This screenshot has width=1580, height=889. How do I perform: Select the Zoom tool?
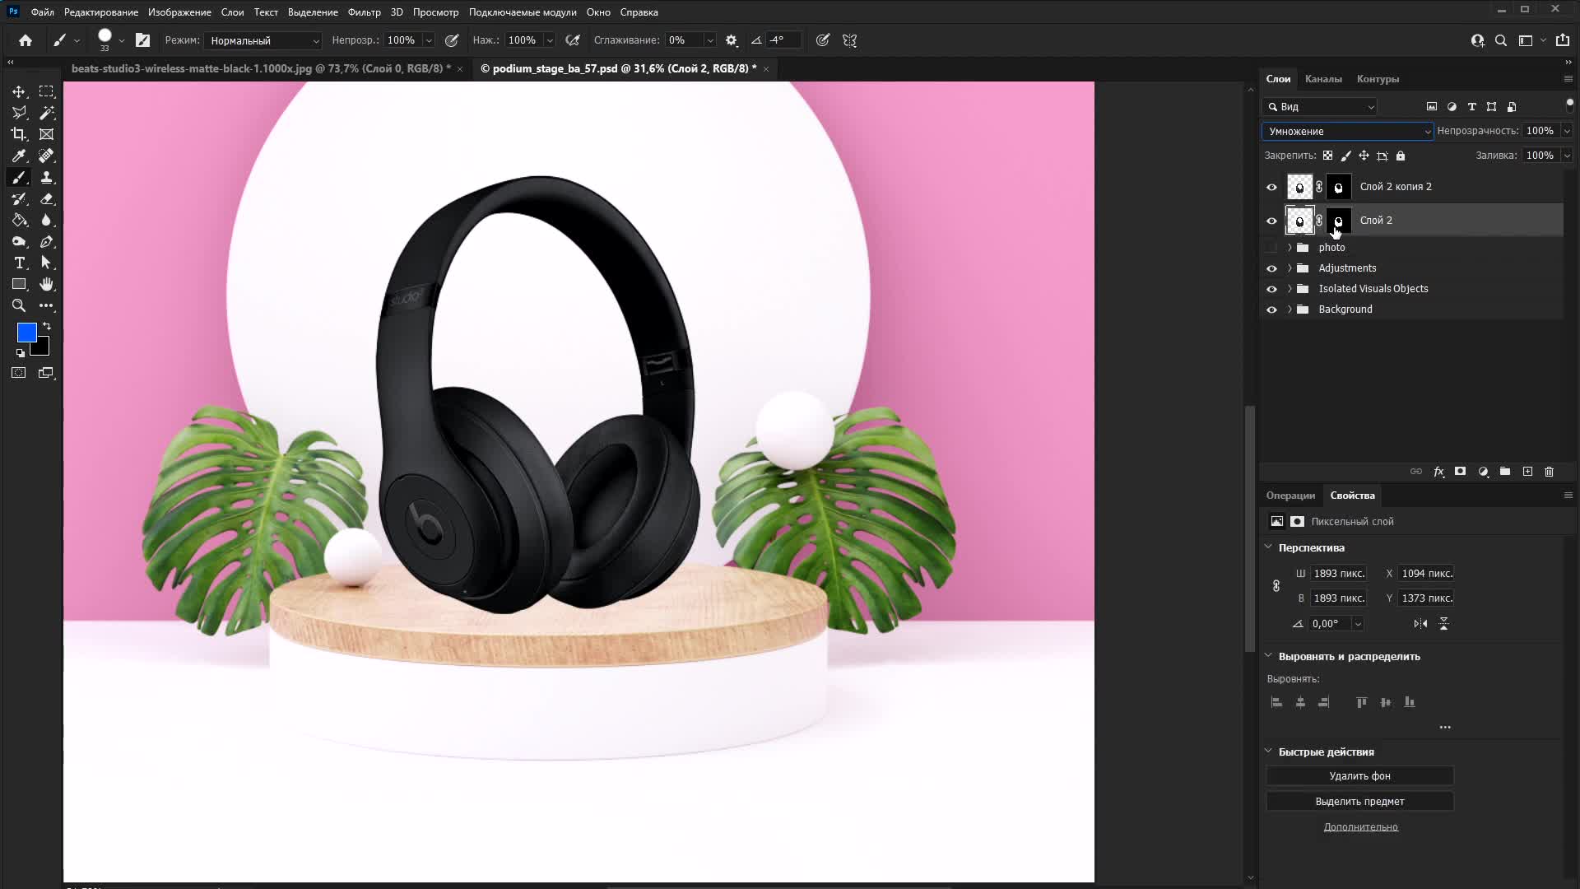(x=19, y=305)
